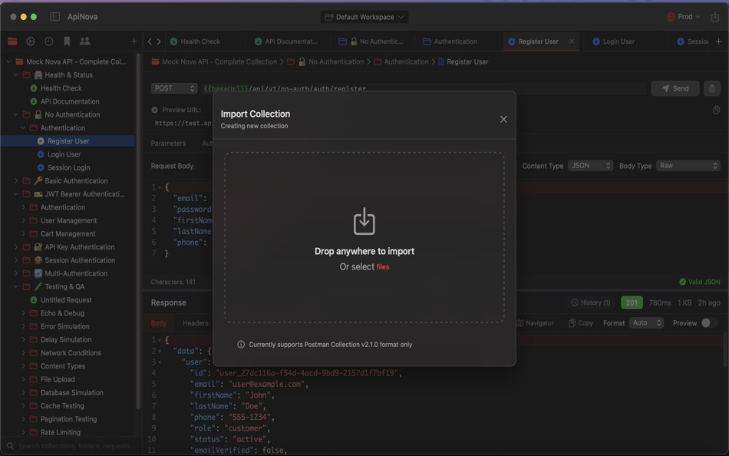Click the Authentication breadcrumb

tap(406, 61)
